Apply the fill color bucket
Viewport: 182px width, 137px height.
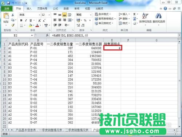[31, 25]
